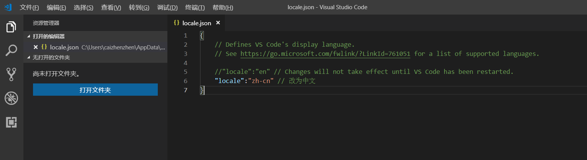
Task: Click the VS Code logo icon
Action: point(8,7)
